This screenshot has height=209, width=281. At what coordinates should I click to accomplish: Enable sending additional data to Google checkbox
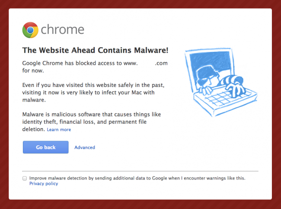coord(25,178)
